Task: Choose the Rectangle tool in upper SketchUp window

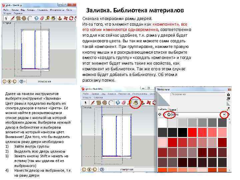Action: pyautogui.click(x=18, y=18)
